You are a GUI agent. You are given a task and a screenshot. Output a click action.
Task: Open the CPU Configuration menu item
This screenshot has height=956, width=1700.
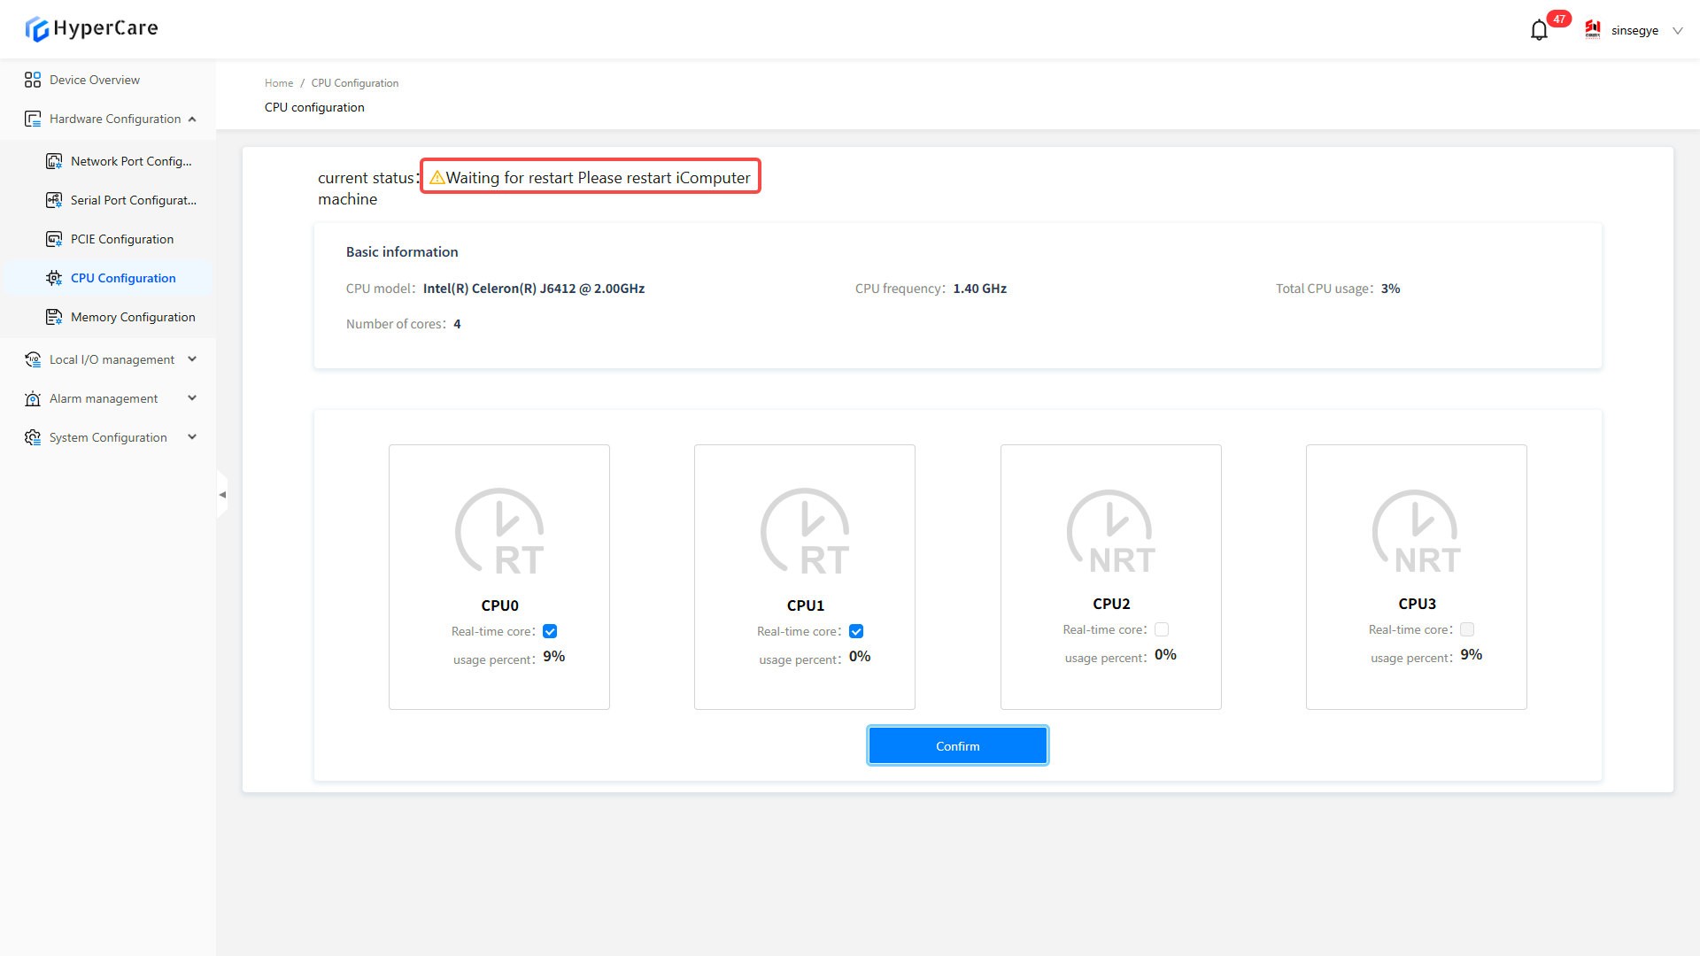pos(123,278)
